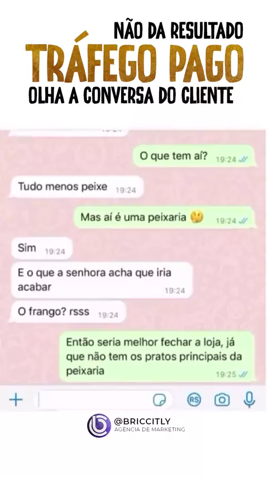Viewport: 268px width, 477px height.
Task: Select the 'O que tem aí?' message
Action: 194,156
